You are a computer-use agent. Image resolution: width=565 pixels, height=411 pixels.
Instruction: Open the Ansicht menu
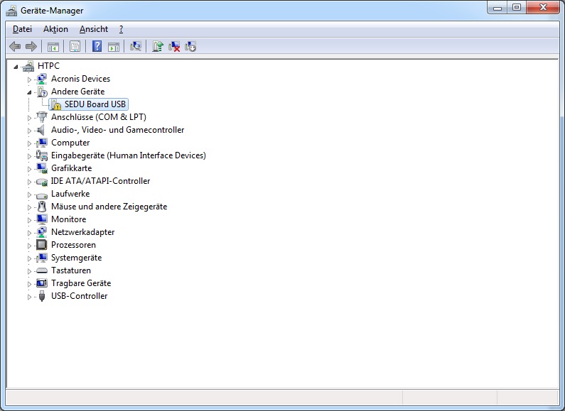(x=94, y=29)
